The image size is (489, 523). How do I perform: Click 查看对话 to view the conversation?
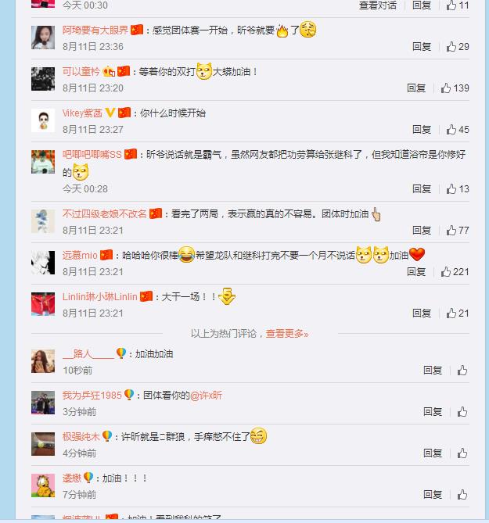[x=378, y=5]
